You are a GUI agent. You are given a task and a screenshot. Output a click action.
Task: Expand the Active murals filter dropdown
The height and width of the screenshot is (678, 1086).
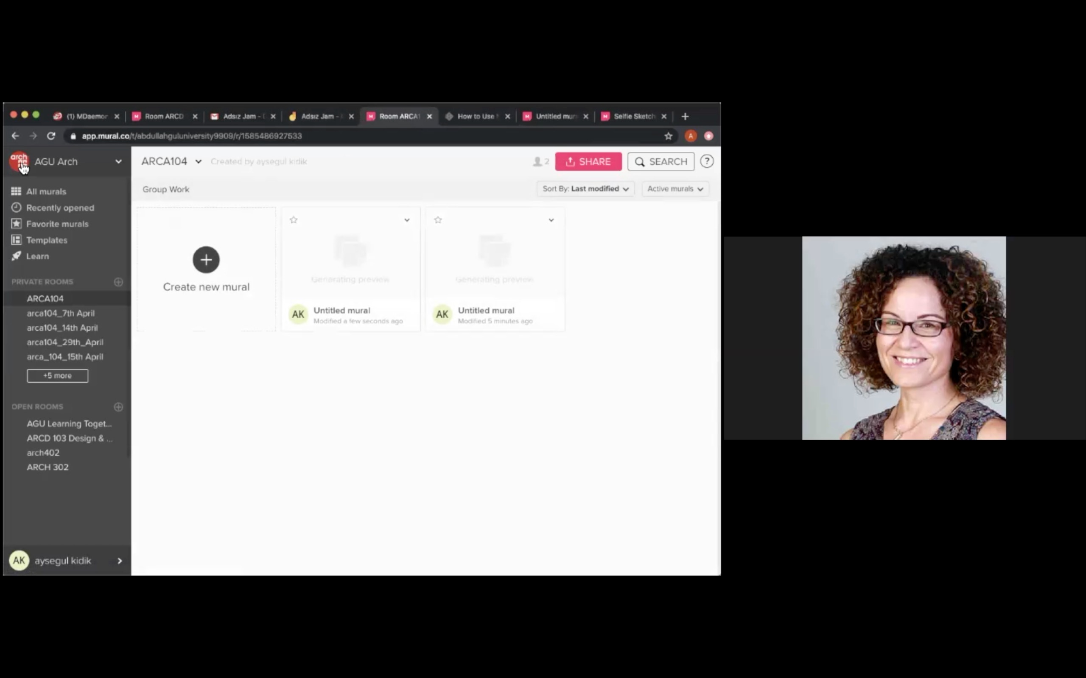point(674,188)
